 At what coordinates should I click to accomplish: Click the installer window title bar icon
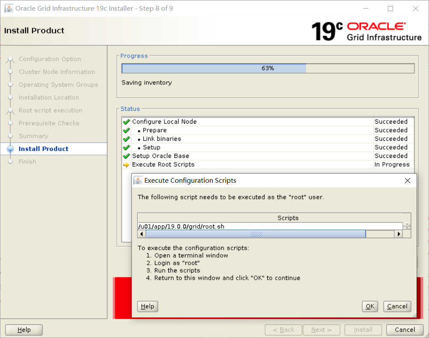(9, 9)
